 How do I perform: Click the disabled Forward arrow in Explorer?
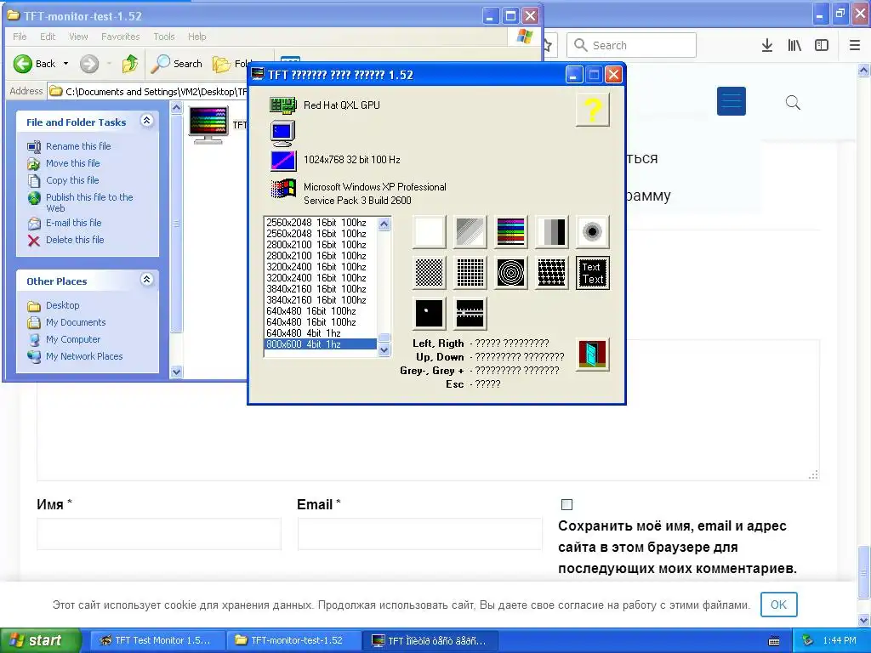[88, 64]
